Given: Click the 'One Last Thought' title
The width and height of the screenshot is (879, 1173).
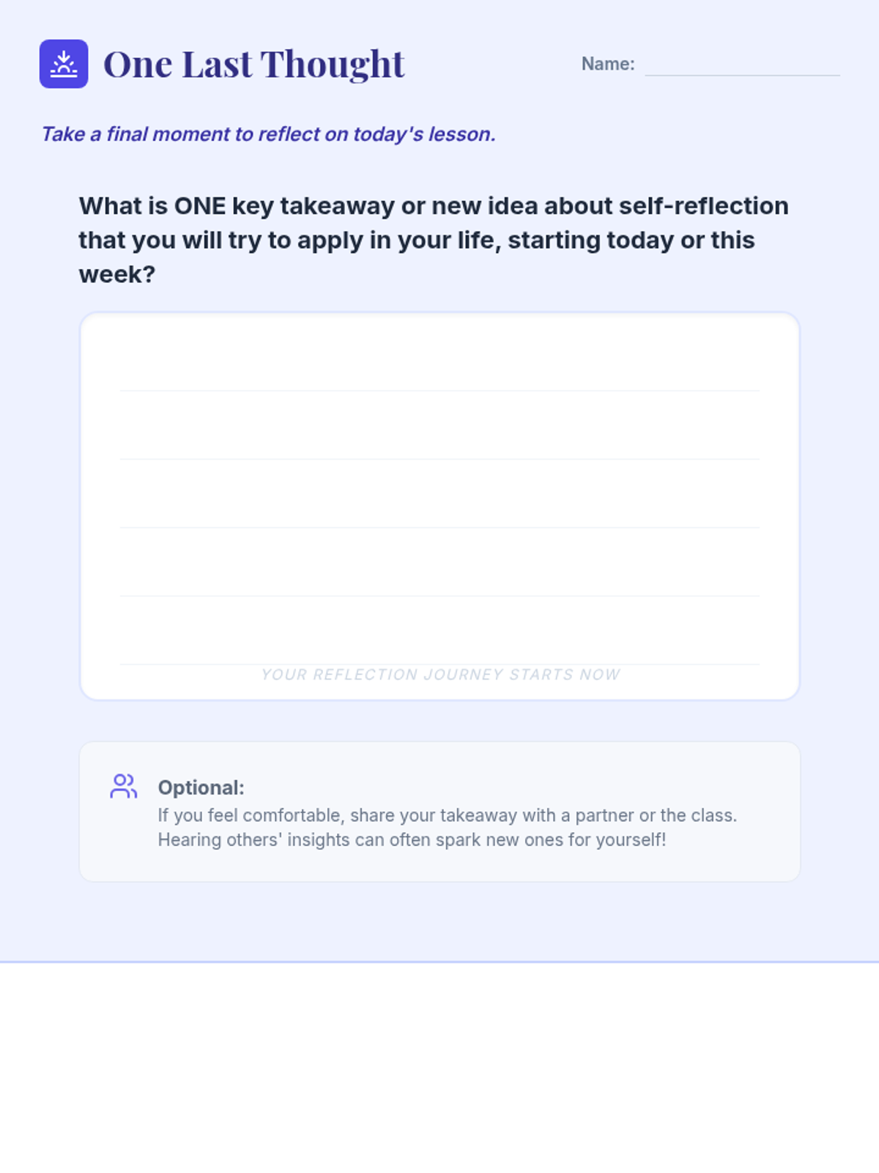Looking at the screenshot, I should point(253,64).
